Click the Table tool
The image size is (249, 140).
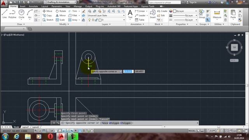[x=140, y=20]
